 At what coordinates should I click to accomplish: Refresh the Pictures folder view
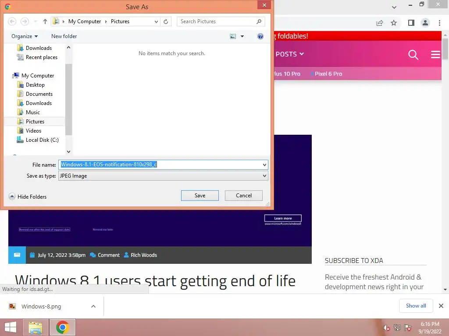[165, 21]
